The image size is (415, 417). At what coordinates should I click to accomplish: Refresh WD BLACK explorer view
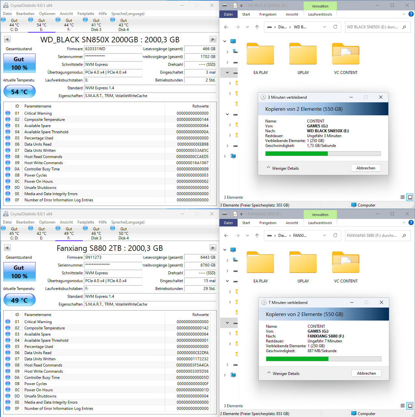pyautogui.click(x=335, y=27)
